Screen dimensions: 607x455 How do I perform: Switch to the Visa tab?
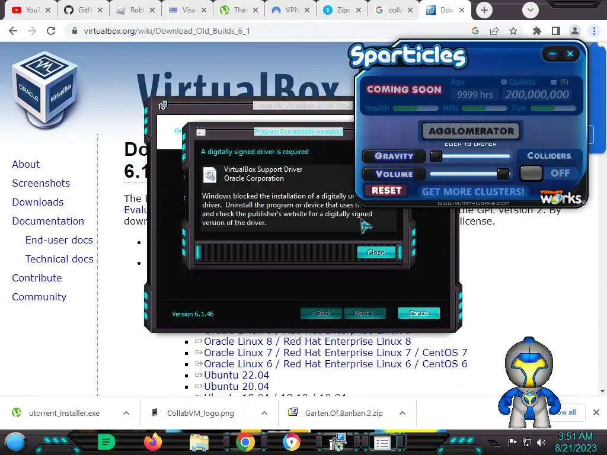187,10
